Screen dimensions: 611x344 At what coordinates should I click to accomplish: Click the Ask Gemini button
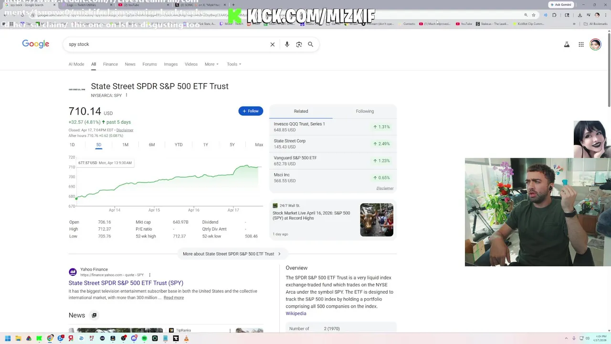(x=561, y=5)
